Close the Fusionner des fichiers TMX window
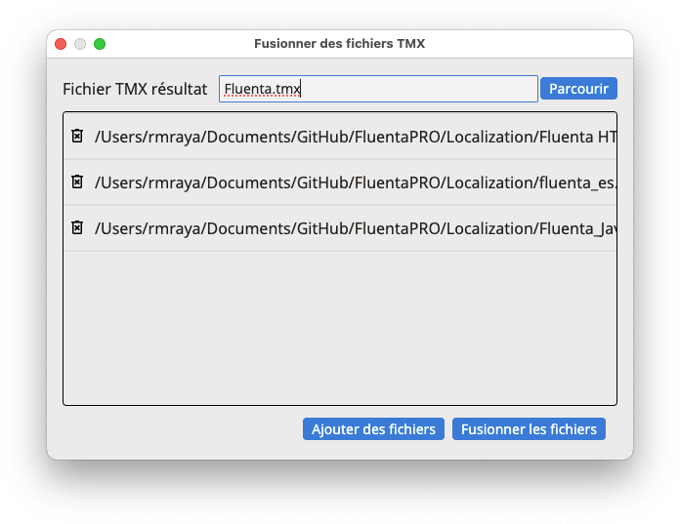 point(61,44)
